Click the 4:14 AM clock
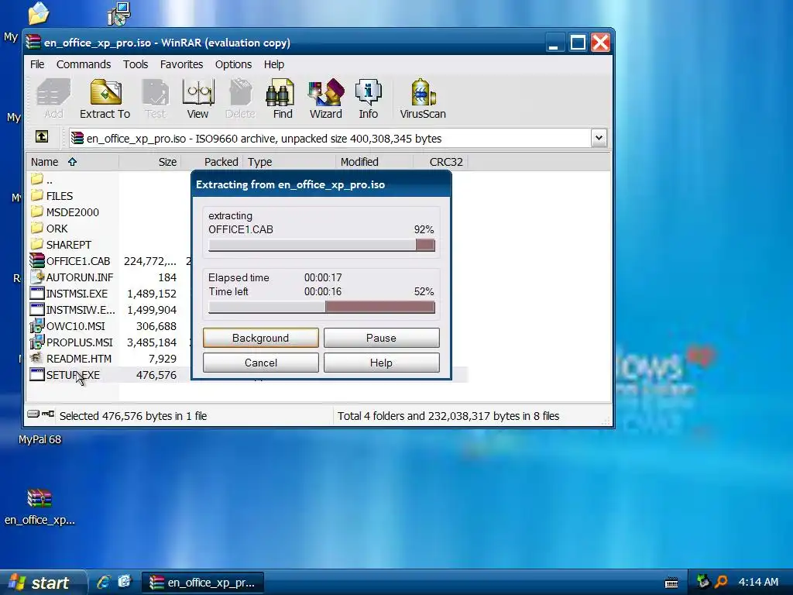Viewport: 793px width, 595px height. click(758, 582)
